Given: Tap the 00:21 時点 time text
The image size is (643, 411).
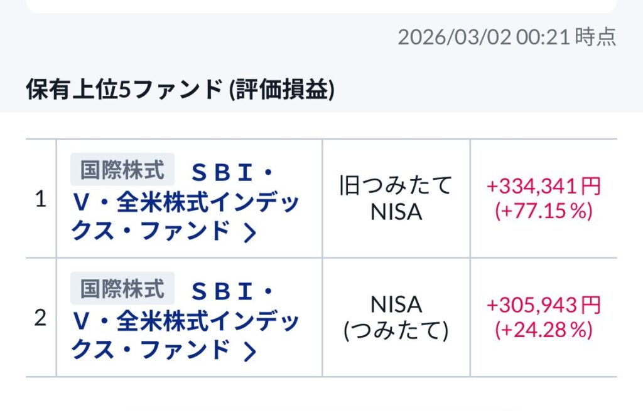Looking at the screenshot, I should coord(566,37).
